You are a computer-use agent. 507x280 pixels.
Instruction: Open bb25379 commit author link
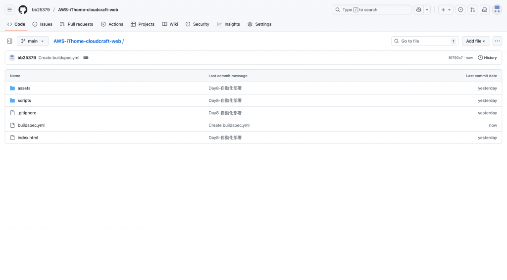27,58
